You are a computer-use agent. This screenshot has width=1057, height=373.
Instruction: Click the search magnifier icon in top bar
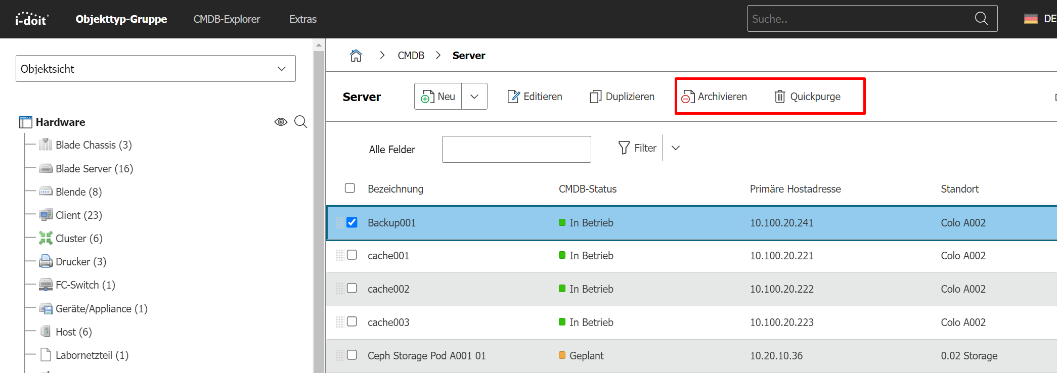[981, 19]
